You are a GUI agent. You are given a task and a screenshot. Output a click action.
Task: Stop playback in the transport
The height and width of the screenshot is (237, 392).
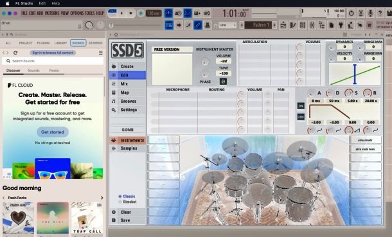(130, 13)
